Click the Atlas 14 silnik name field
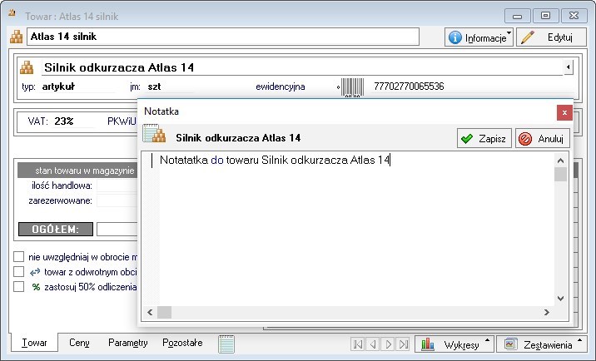The width and height of the screenshot is (596, 361). (x=223, y=37)
